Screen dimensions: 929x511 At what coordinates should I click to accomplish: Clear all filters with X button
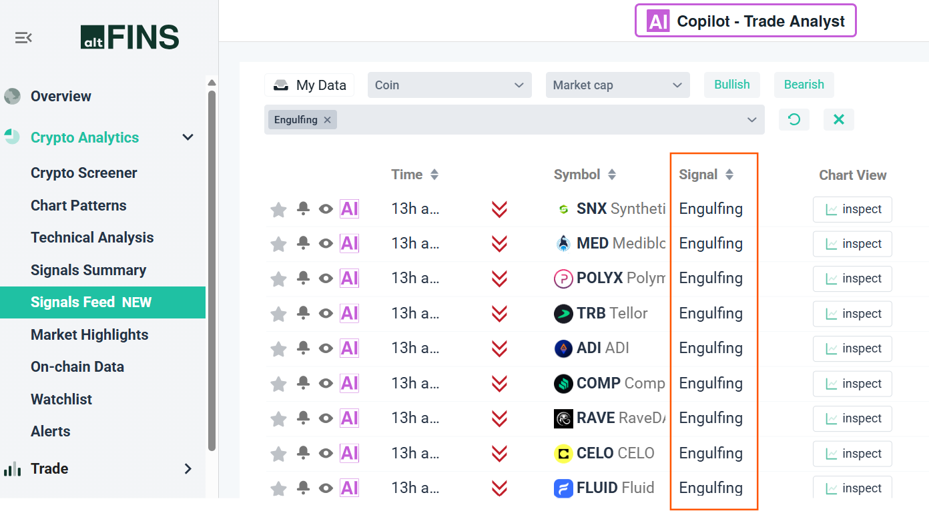[839, 119]
